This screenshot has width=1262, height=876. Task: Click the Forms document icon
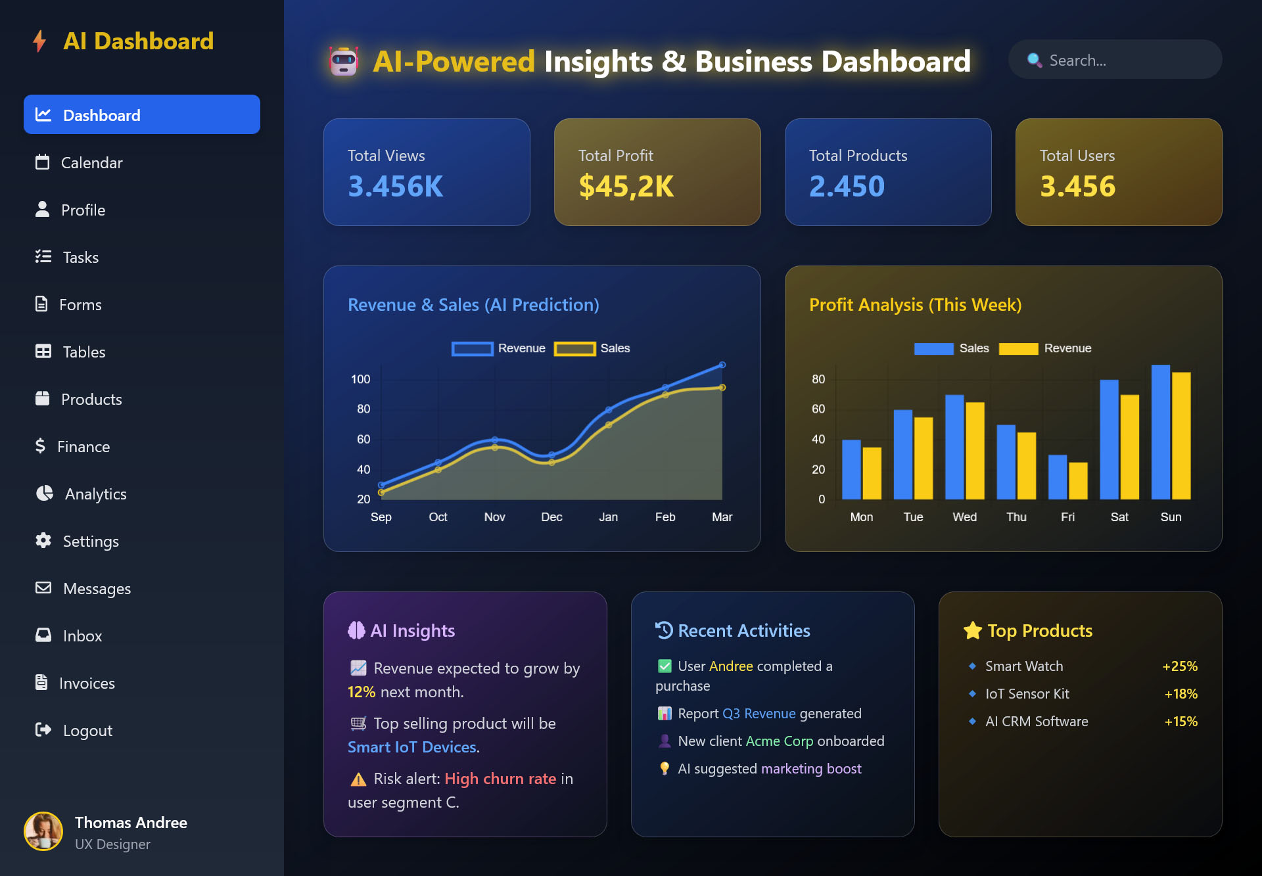41,304
